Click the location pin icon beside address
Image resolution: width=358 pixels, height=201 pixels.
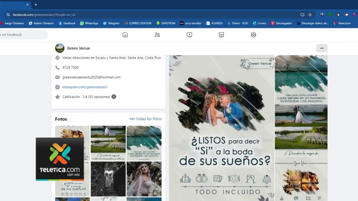coord(57,58)
